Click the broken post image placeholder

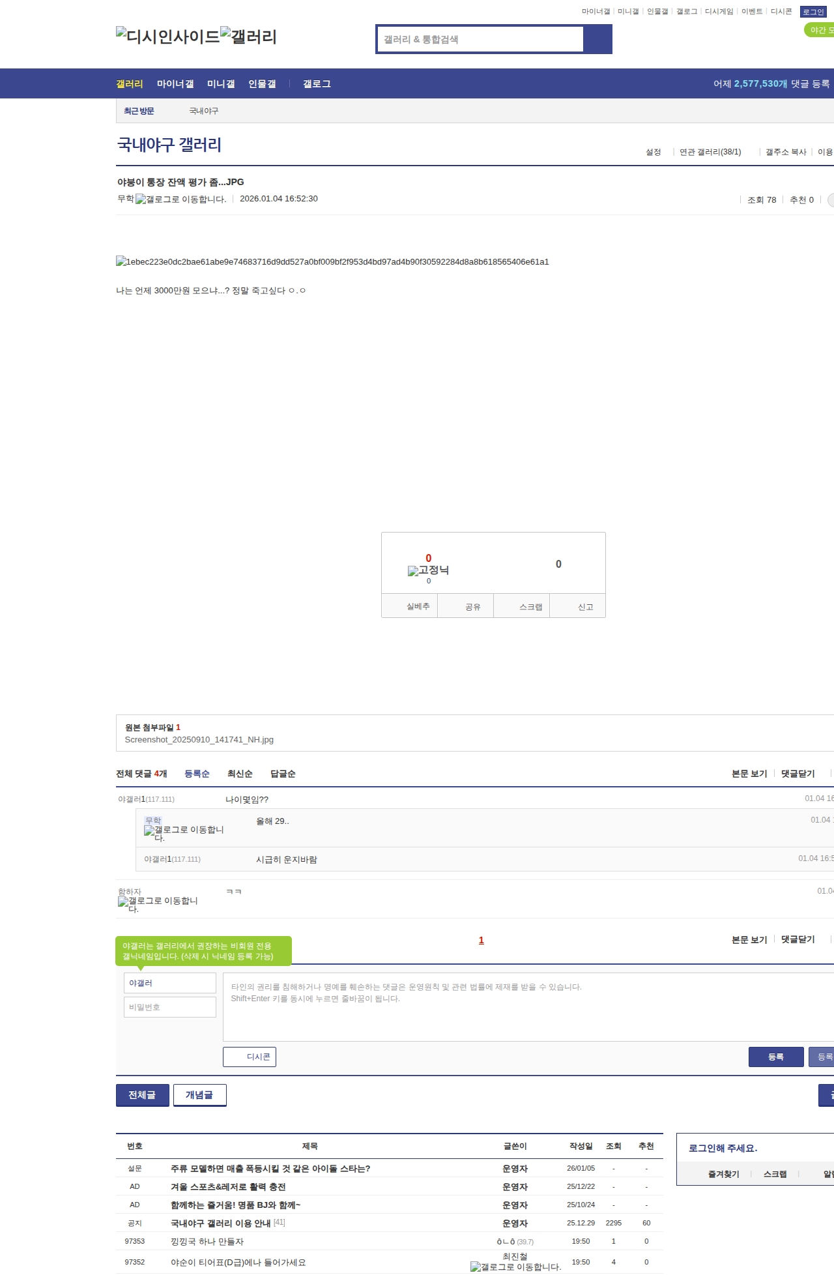(332, 262)
